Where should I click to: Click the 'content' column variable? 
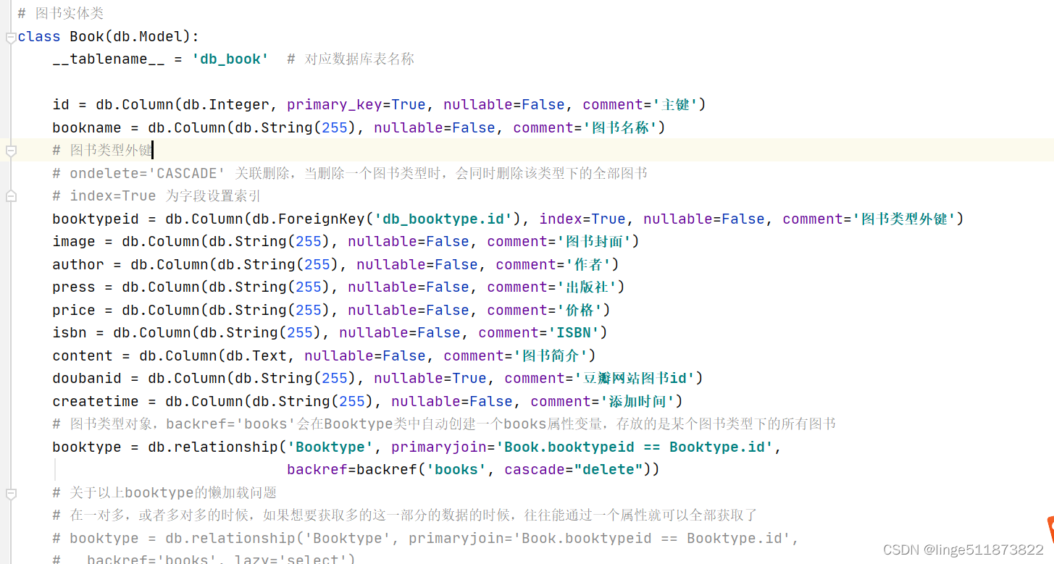pyautogui.click(x=83, y=356)
